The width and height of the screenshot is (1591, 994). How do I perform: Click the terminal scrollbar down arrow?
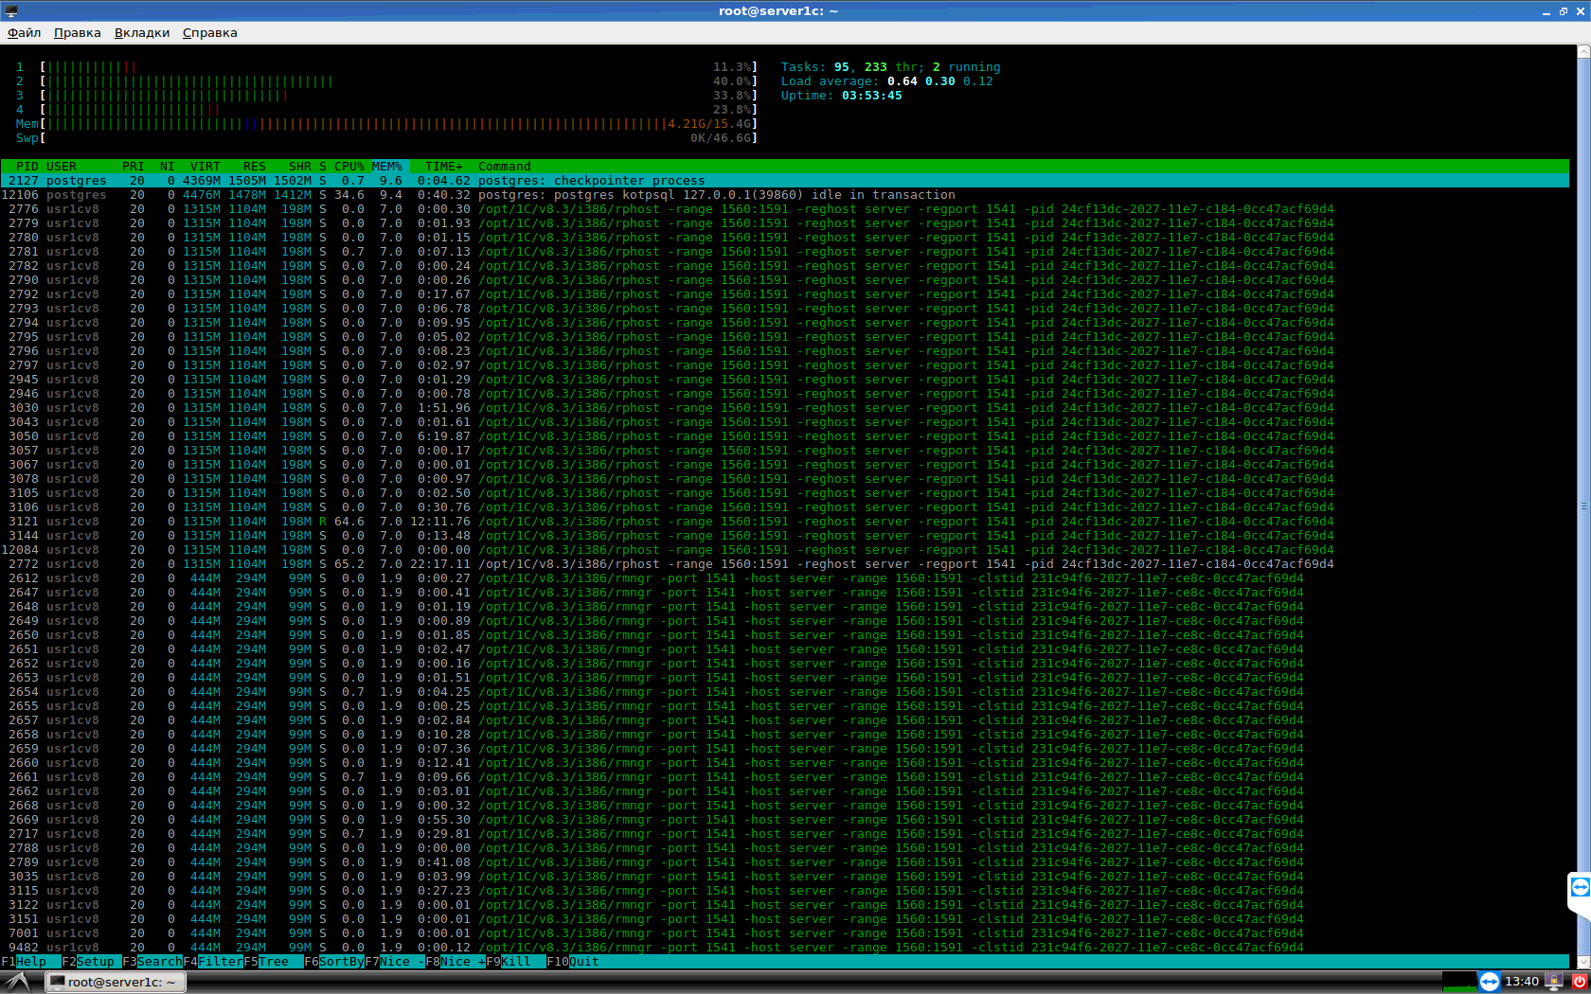(x=1582, y=960)
